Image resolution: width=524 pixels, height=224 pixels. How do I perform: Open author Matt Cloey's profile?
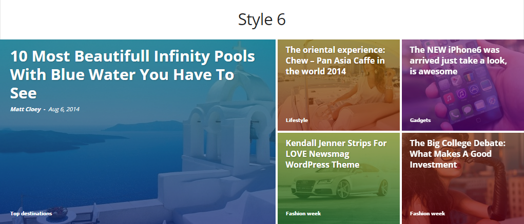click(x=26, y=109)
